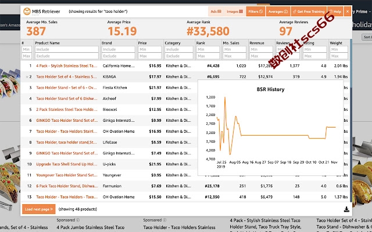Screen dimensions: 372x232
Task: Open product '4 Pack - Stylish Stainless Steel Ta...'
Action: point(67,66)
